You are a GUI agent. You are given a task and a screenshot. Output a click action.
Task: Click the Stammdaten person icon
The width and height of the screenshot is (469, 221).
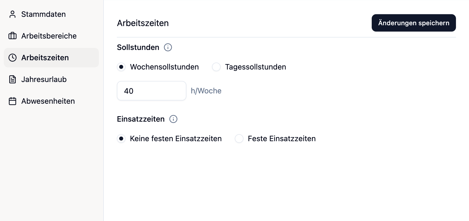pos(12,14)
